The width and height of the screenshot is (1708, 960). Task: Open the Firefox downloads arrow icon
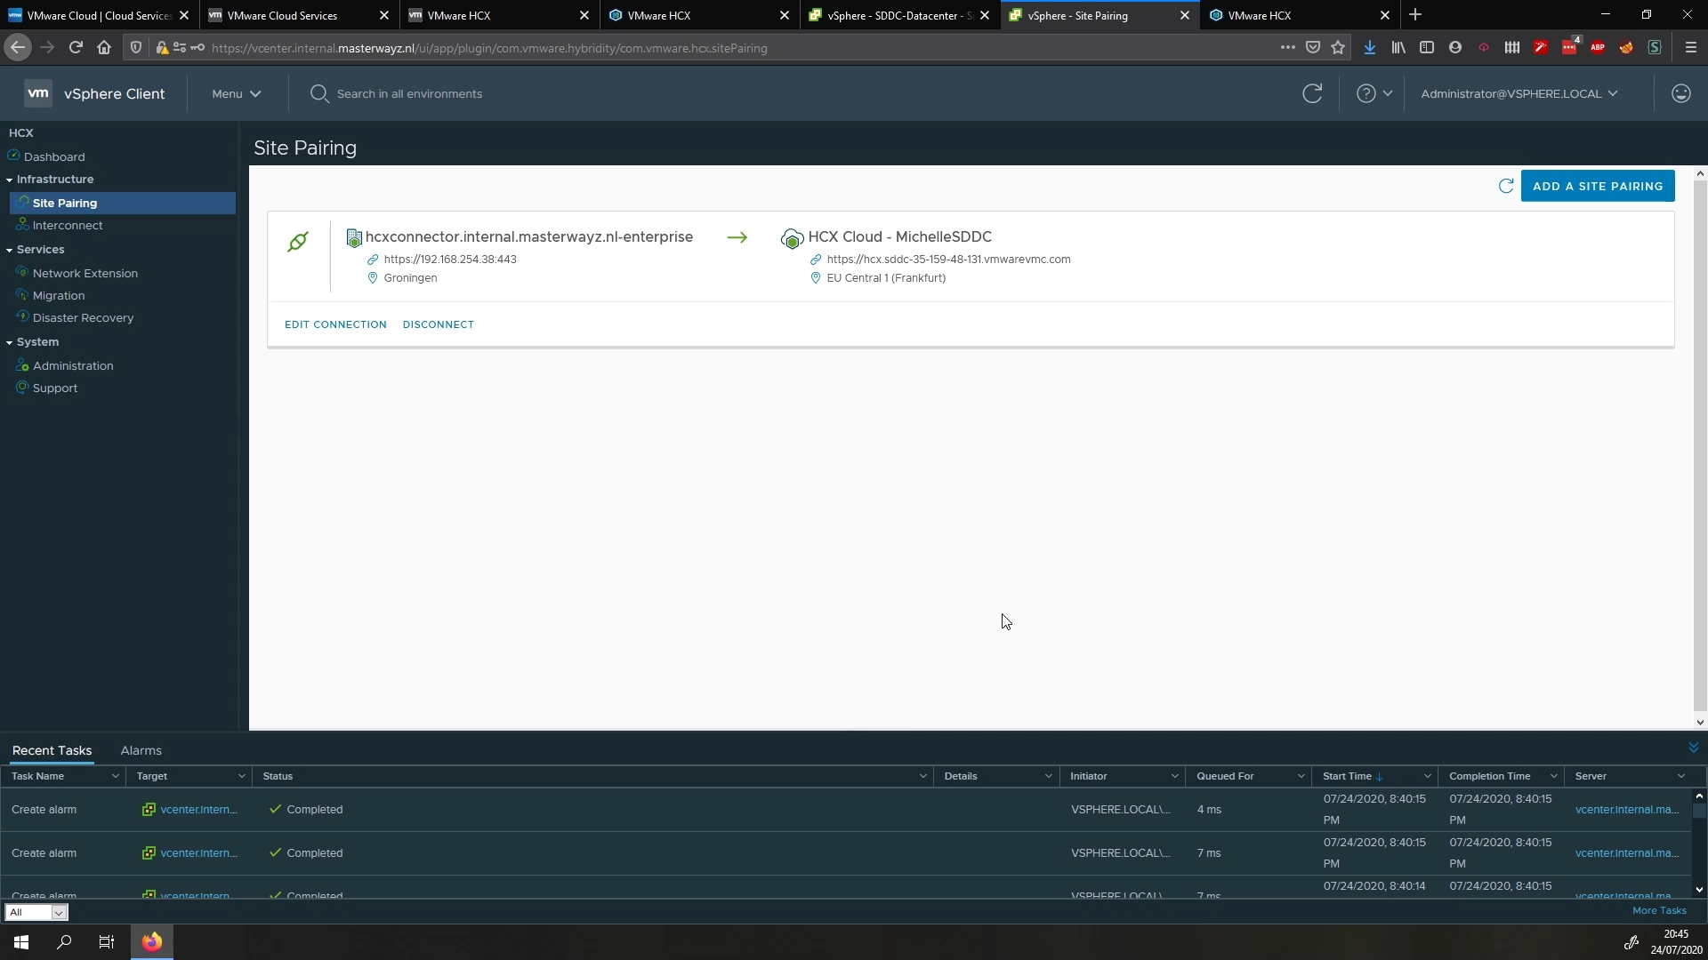click(1370, 47)
